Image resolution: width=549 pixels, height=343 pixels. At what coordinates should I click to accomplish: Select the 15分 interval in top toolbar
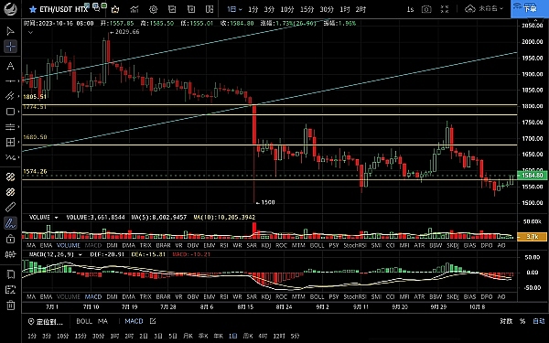coord(307,9)
